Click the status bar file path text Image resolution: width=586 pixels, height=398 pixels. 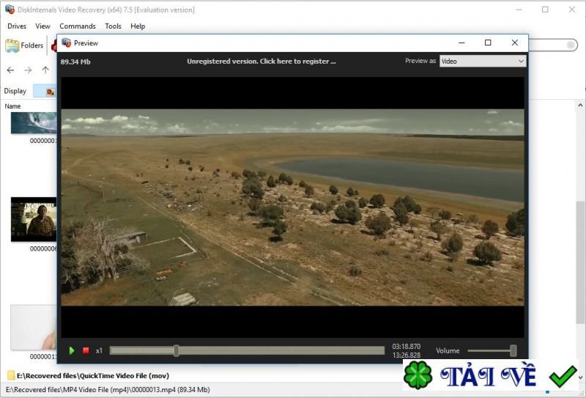tap(108, 390)
